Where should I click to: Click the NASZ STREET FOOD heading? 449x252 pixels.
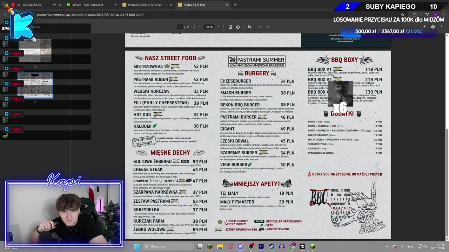tap(170, 58)
